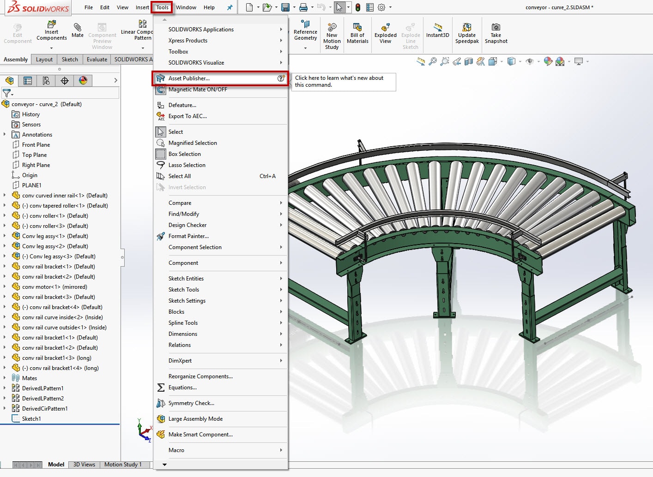The image size is (653, 477).
Task: Expand the conv motor<1> tree node
Action: pyautogui.click(x=5, y=286)
